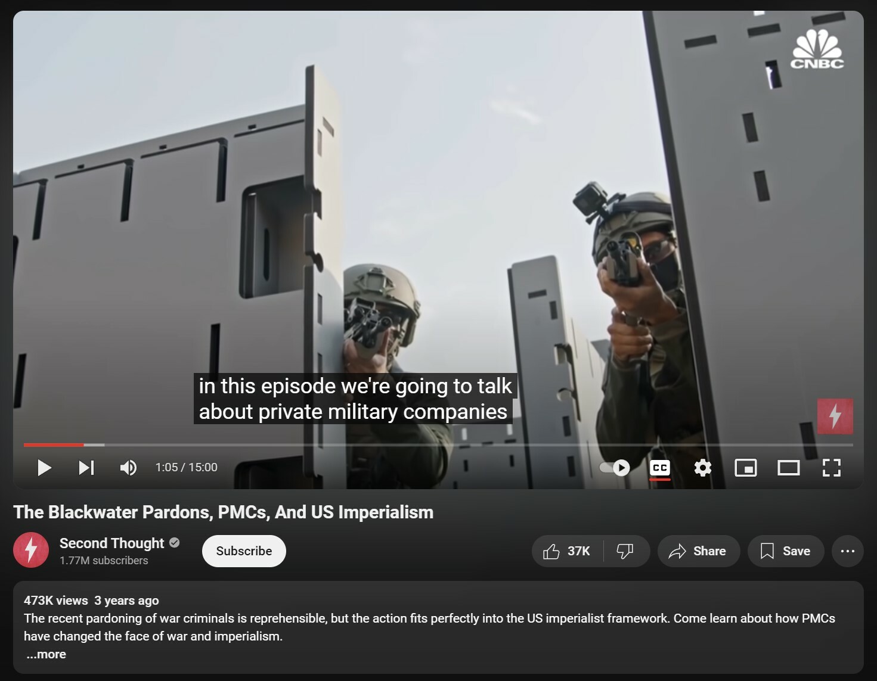877x681 pixels.
Task: Enter fullscreen mode
Action: pyautogui.click(x=832, y=468)
